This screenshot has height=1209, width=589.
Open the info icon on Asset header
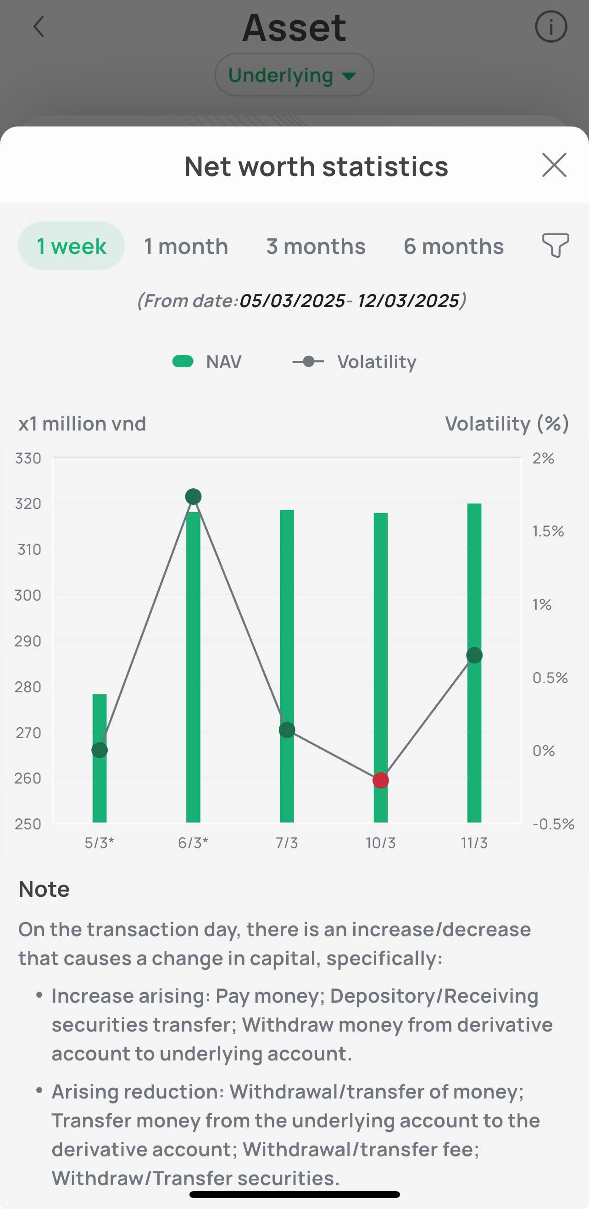point(550,27)
